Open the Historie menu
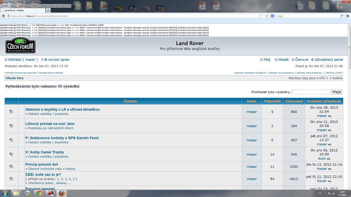The width and height of the screenshot is (351, 197). click(35, 6)
